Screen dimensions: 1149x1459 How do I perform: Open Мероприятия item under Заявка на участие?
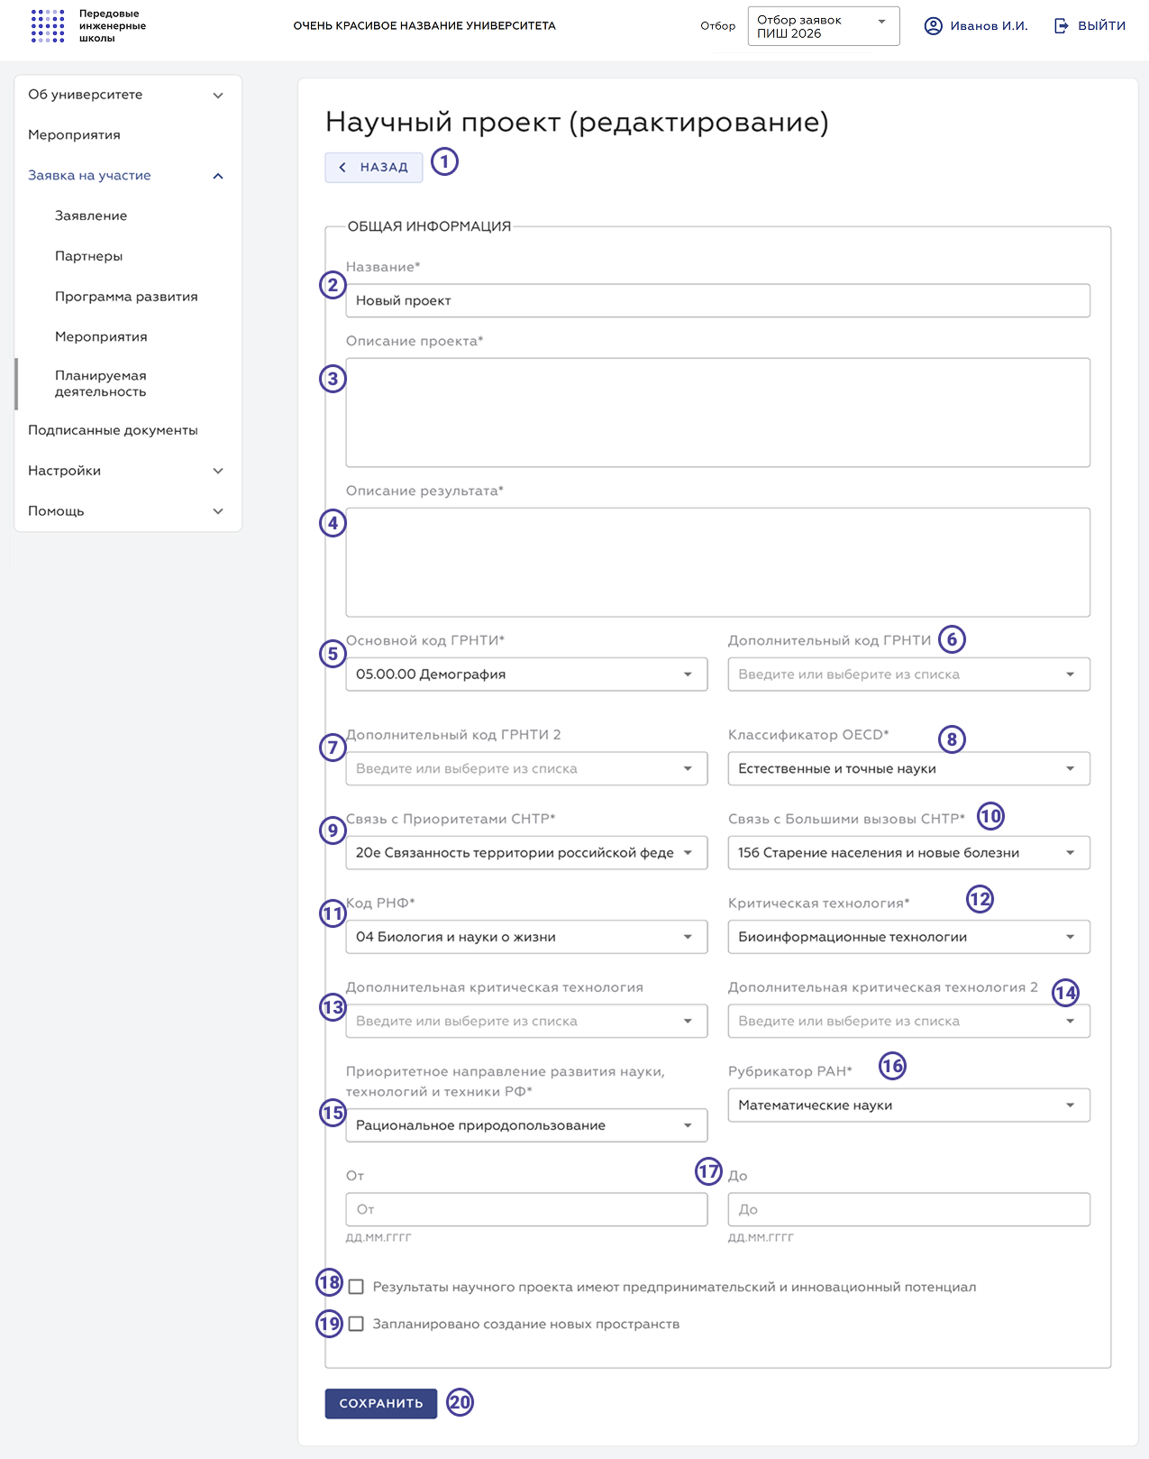point(128,337)
